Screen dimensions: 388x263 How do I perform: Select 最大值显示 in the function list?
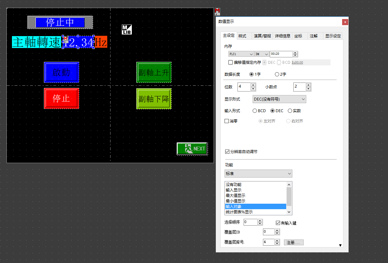[x=236, y=196]
